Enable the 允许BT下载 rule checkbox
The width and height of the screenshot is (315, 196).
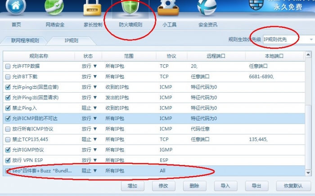click(8, 76)
